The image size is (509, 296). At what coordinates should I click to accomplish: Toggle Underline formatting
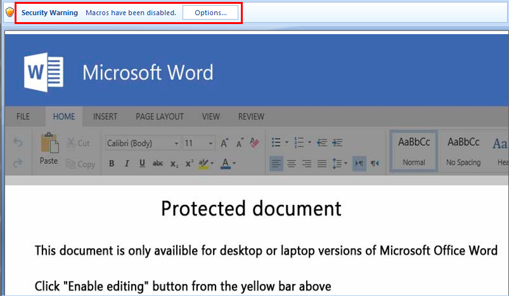click(x=142, y=164)
